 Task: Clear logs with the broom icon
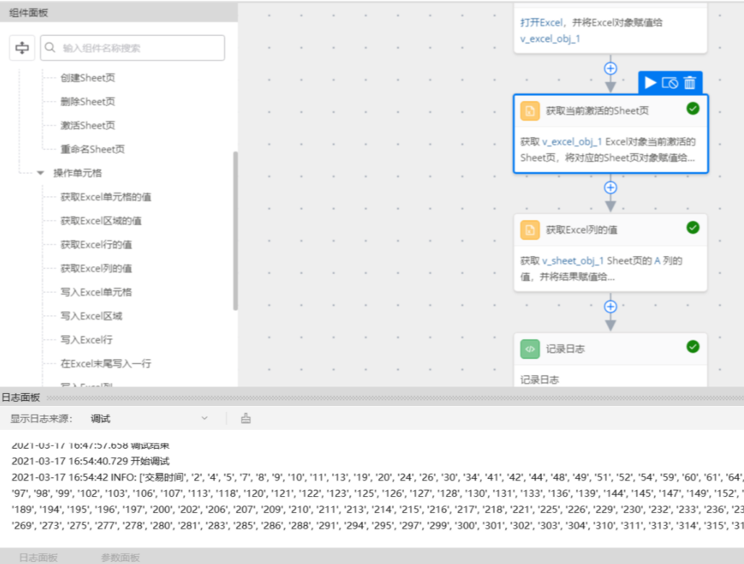tap(246, 418)
